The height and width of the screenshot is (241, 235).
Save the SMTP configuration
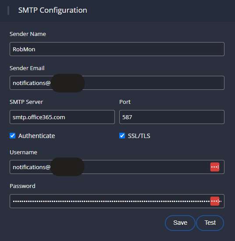point(180,223)
